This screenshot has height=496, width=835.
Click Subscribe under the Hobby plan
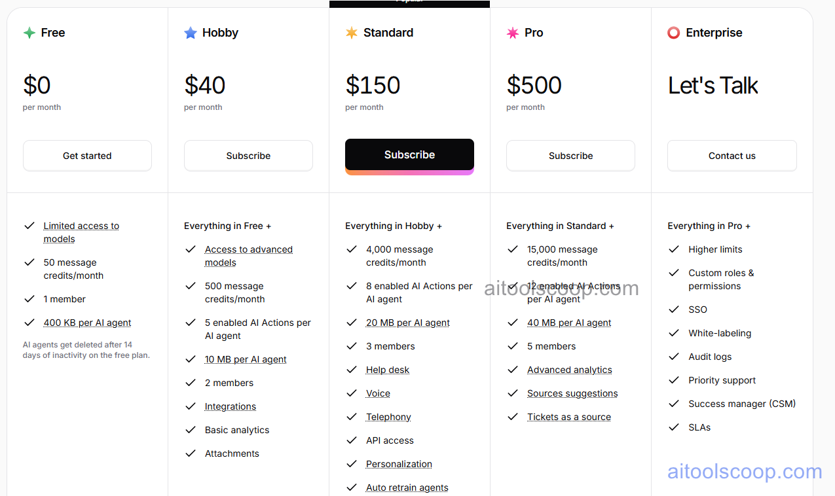248,155
